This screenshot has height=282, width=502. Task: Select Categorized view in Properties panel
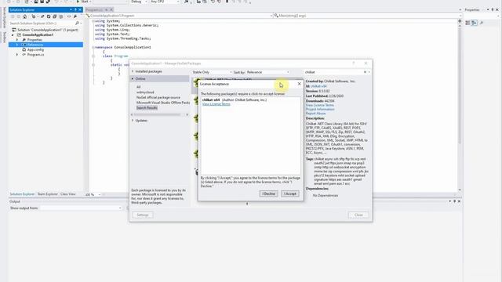(x=467, y=23)
